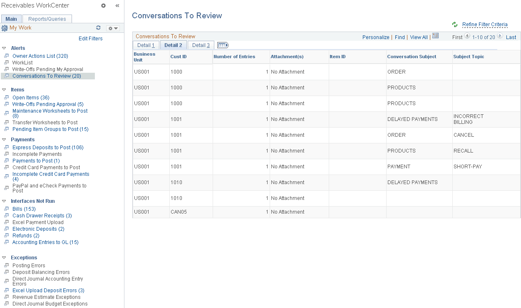Screen dimensions: 521x308
Task: Sort by Conversation Subject column header
Action: point(412,57)
